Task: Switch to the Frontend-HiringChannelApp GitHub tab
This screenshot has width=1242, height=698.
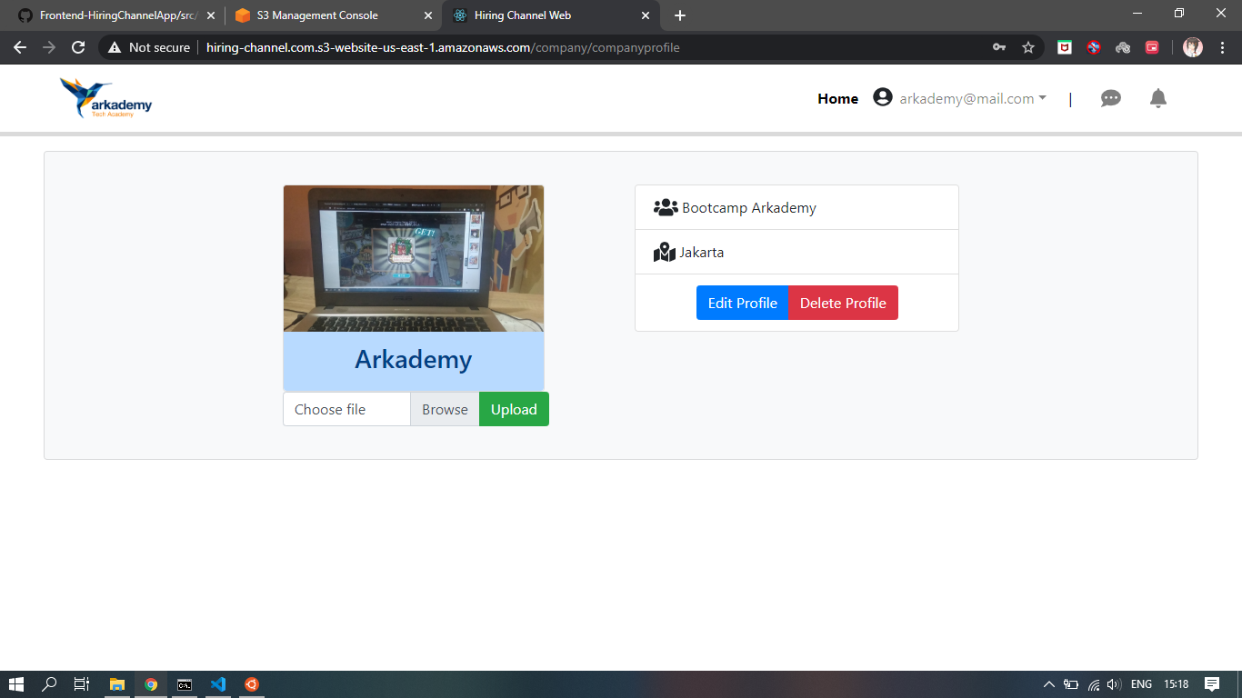Action: click(x=116, y=15)
